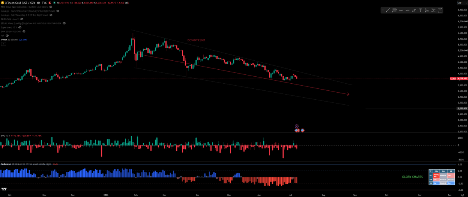Show LuxAlgo Fair Value Gap indicator
This screenshot has height=197, width=468.
[51, 15]
